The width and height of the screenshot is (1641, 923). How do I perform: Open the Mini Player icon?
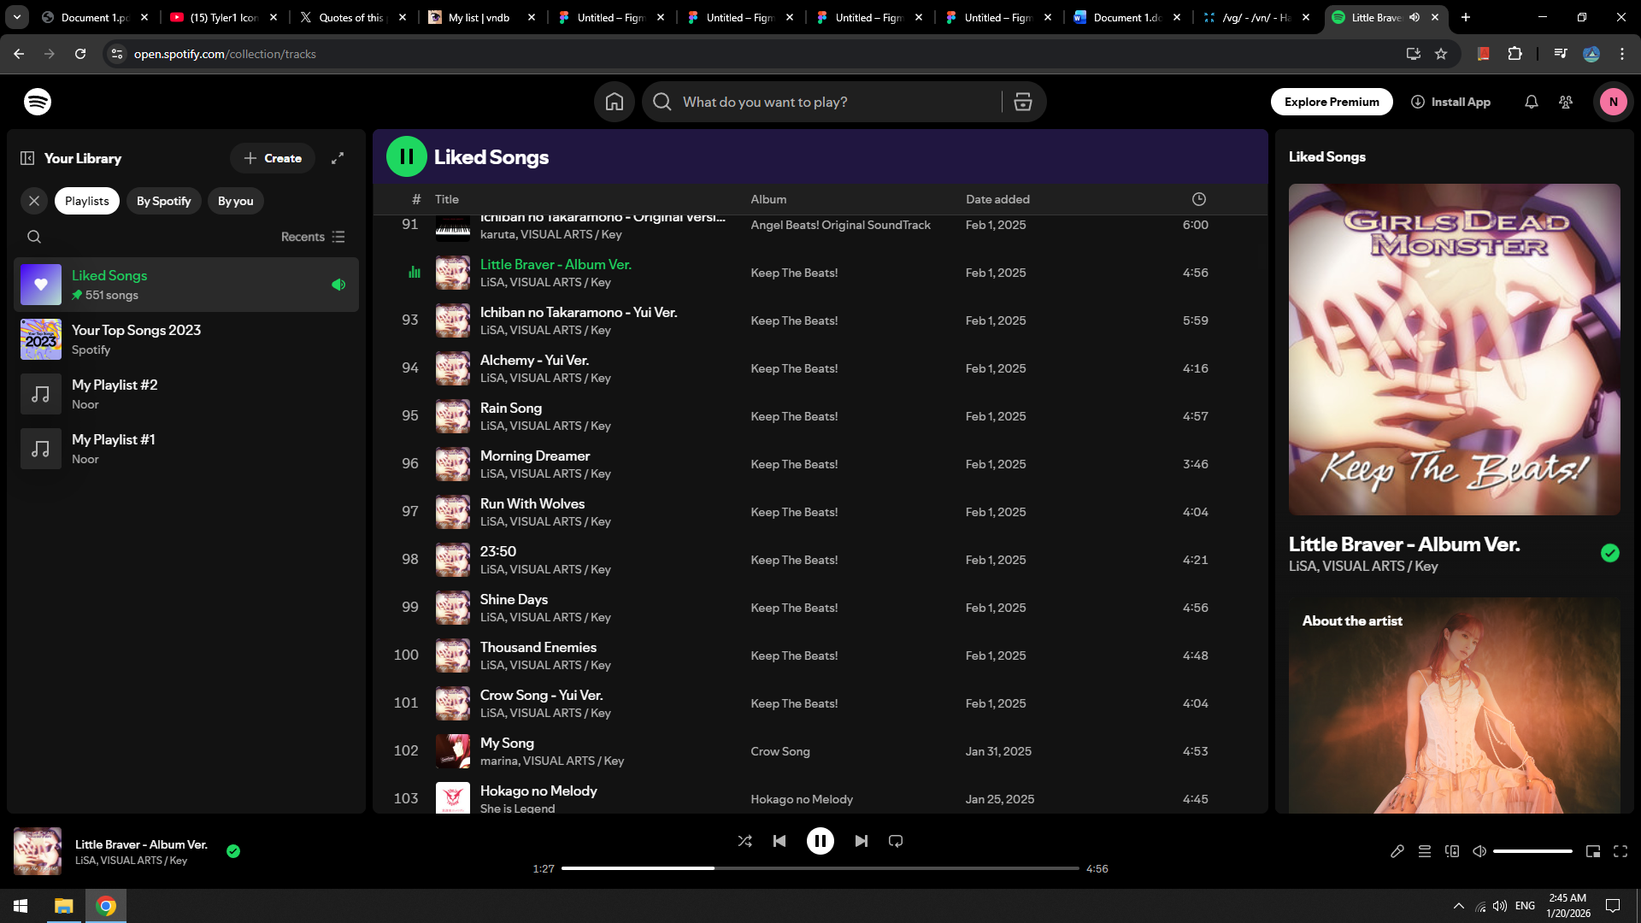(x=1592, y=851)
